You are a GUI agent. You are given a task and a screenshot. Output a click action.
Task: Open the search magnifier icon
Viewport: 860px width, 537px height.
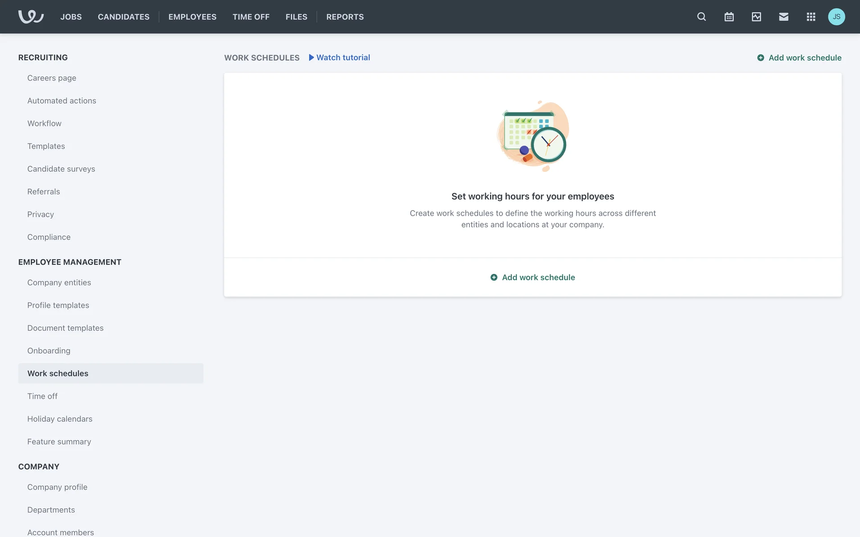click(x=701, y=17)
